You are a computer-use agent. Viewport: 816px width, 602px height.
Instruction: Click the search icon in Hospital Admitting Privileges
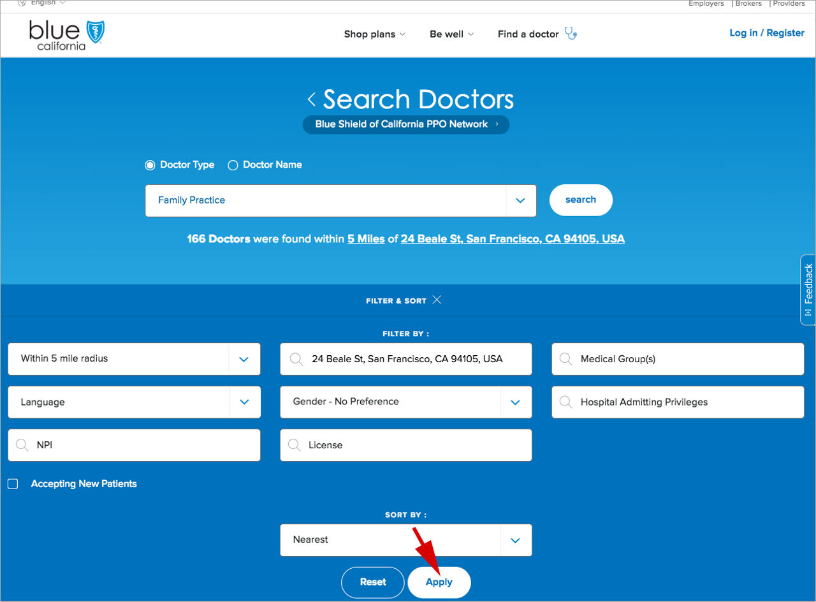[x=565, y=402]
